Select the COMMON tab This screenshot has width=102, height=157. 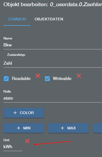coord(17,19)
